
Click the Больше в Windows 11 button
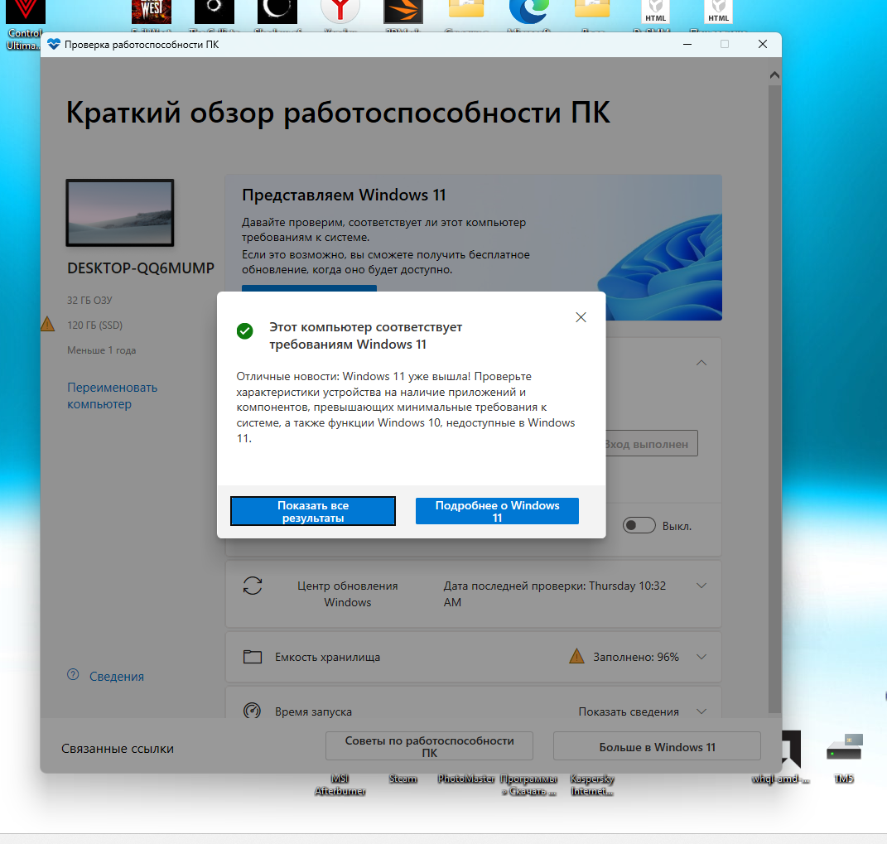coord(657,746)
